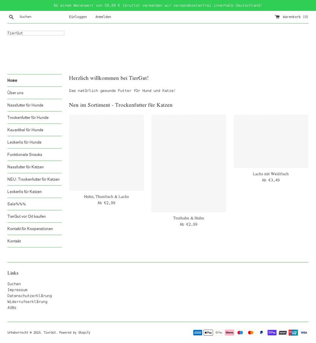Click the green free shipping announcement bar
This screenshot has width=316, height=343.
(x=158, y=5)
